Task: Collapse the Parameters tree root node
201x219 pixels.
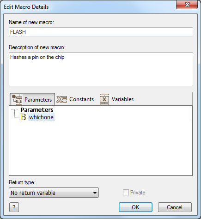Action: tap(15, 110)
